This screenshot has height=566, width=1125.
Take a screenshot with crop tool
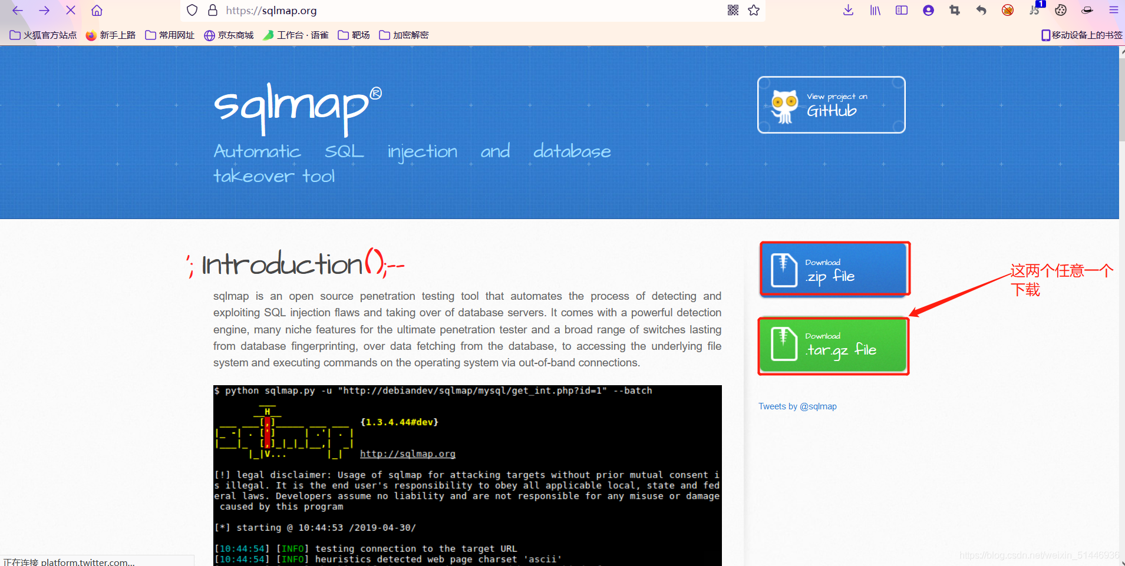click(x=955, y=10)
